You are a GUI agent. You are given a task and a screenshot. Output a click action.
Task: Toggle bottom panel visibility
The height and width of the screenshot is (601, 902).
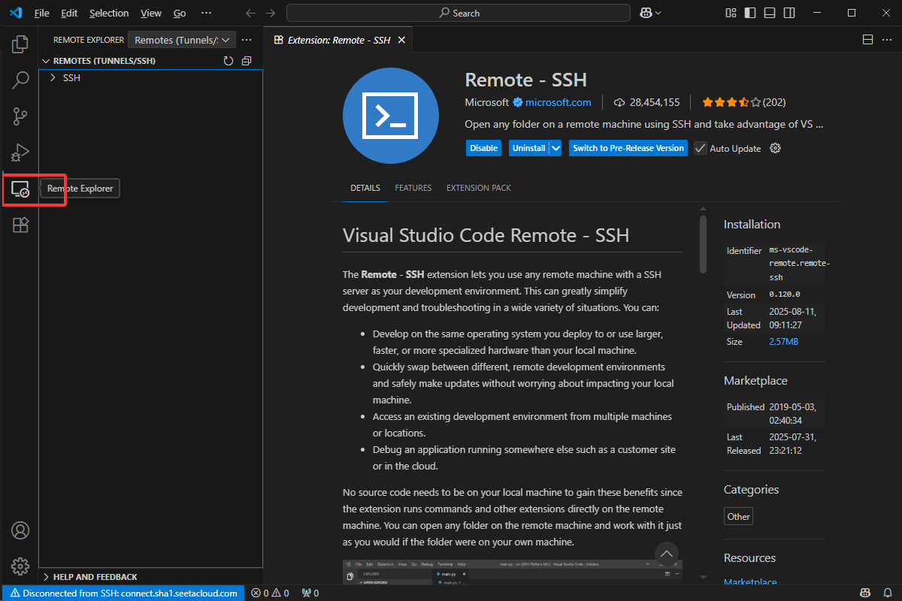point(770,13)
